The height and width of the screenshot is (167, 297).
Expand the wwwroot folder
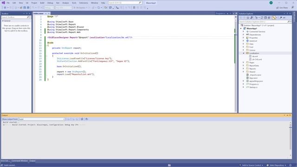coord(243,41)
